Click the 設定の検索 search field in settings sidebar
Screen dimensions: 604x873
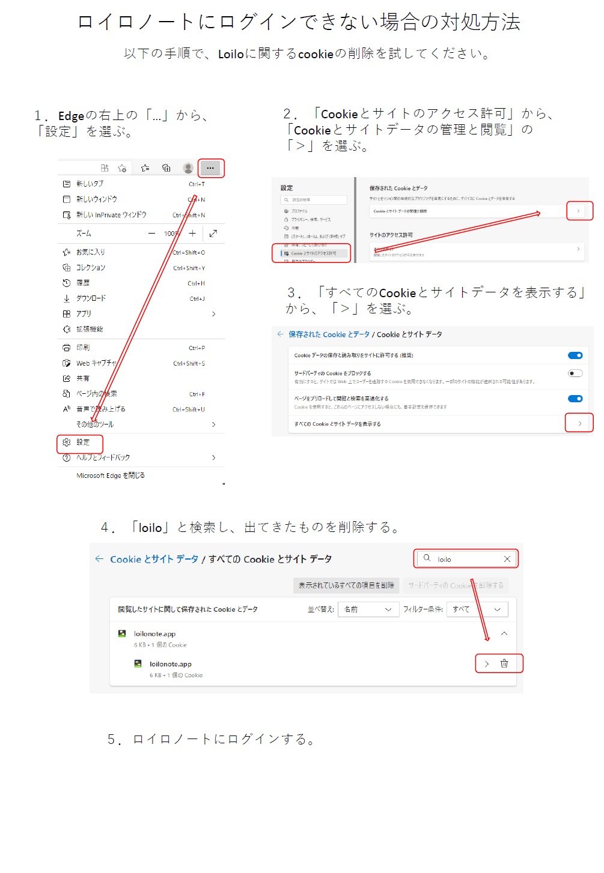point(314,200)
